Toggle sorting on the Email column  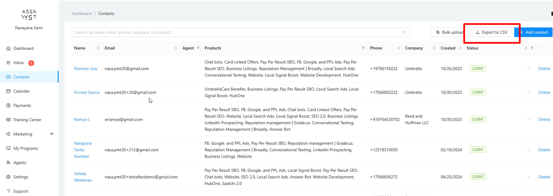(176, 48)
